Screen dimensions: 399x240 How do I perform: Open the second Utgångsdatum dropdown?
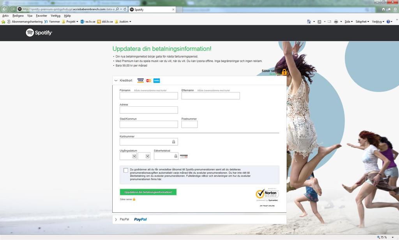(x=144, y=156)
